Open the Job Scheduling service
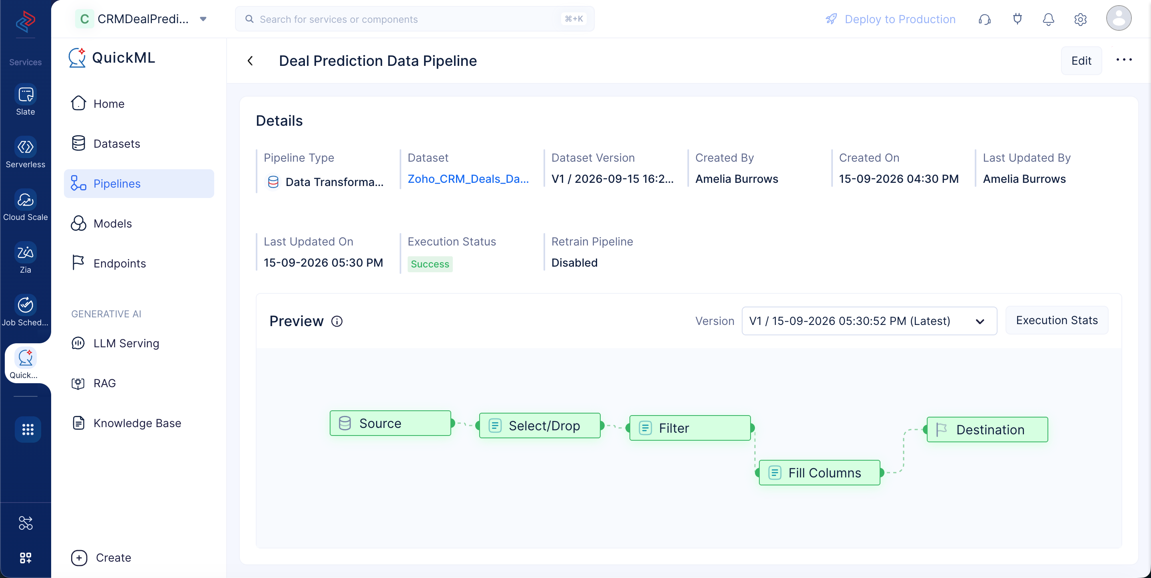The width and height of the screenshot is (1151, 578). click(x=26, y=311)
